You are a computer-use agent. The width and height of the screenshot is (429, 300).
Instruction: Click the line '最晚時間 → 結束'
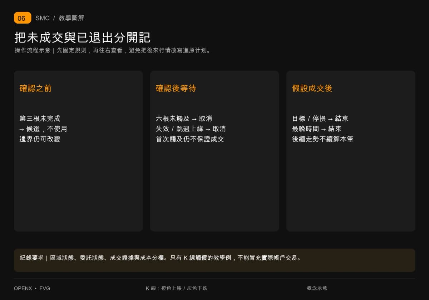click(x=317, y=129)
